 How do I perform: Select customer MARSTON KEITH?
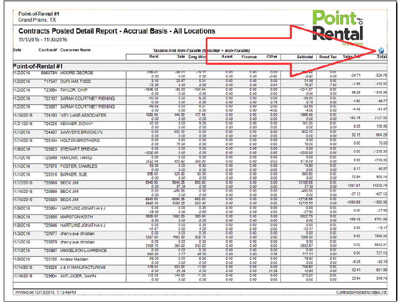click(x=76, y=217)
